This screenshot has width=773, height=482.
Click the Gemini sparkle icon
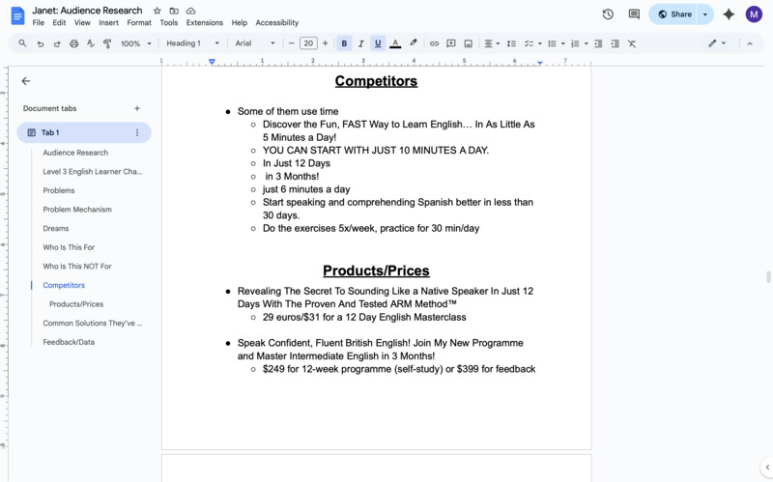point(729,14)
